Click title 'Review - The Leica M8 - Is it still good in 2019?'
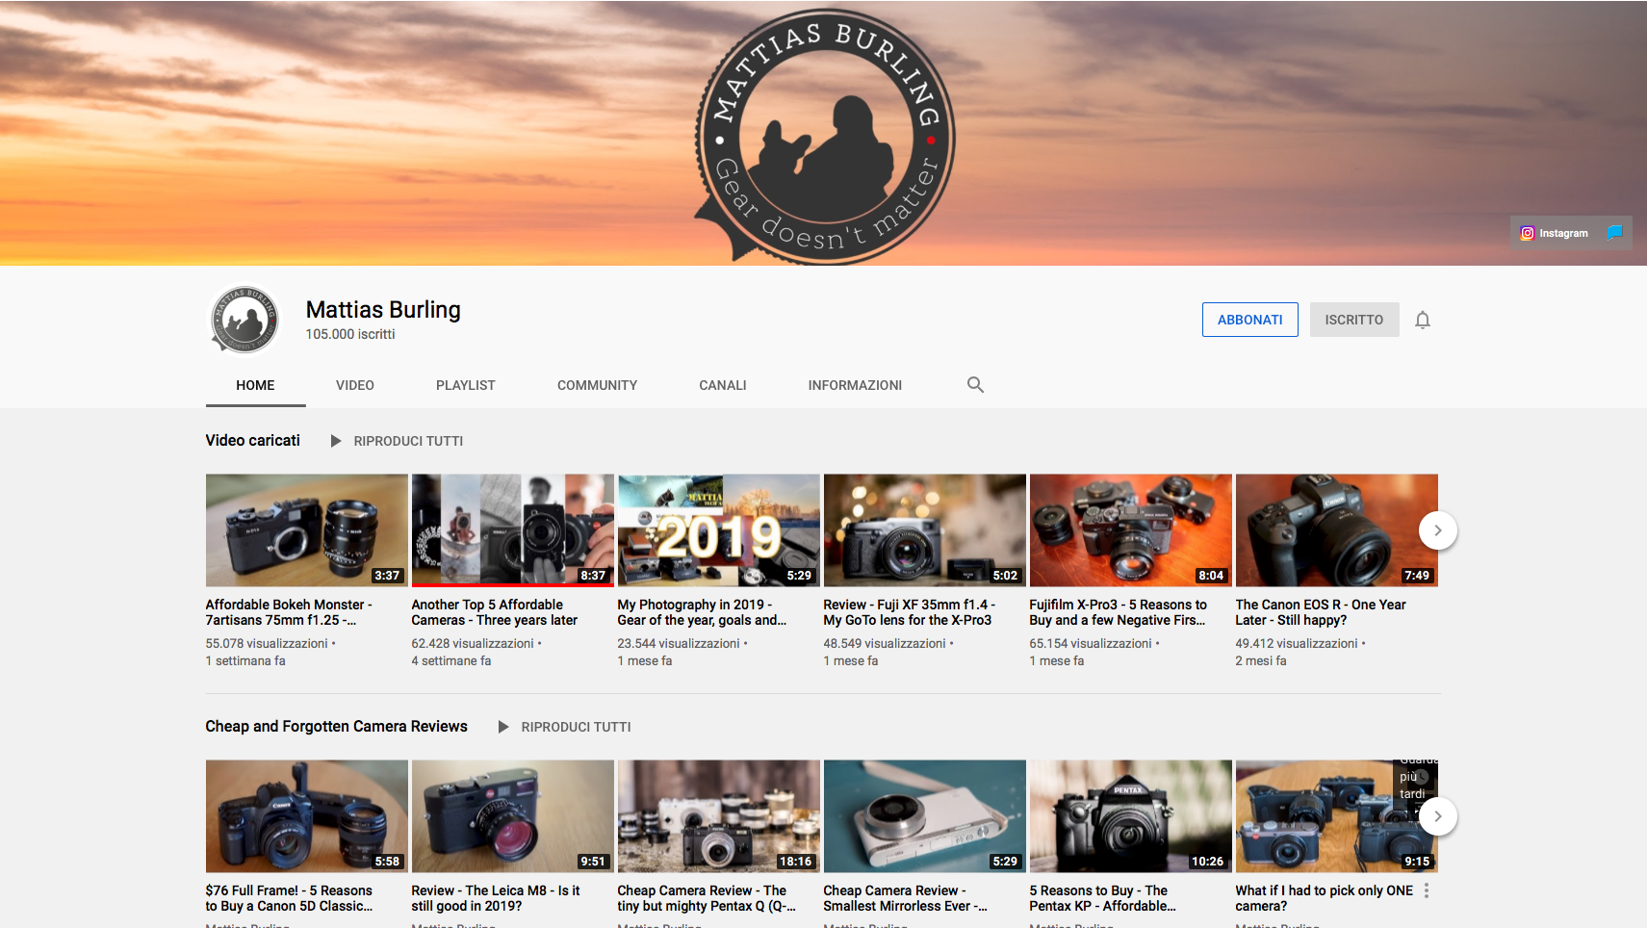 point(496,898)
